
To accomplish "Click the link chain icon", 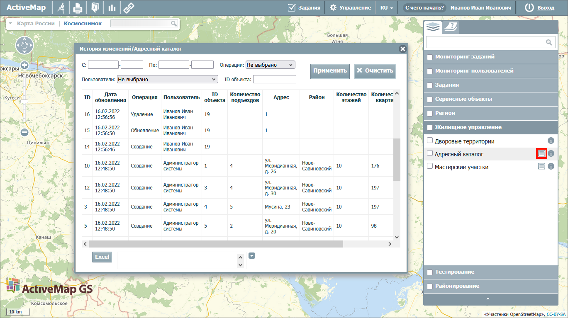I will coord(129,7).
